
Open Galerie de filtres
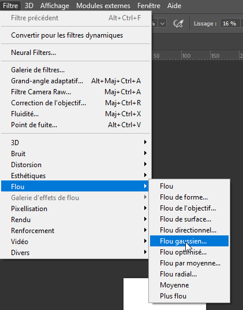pos(76,70)
